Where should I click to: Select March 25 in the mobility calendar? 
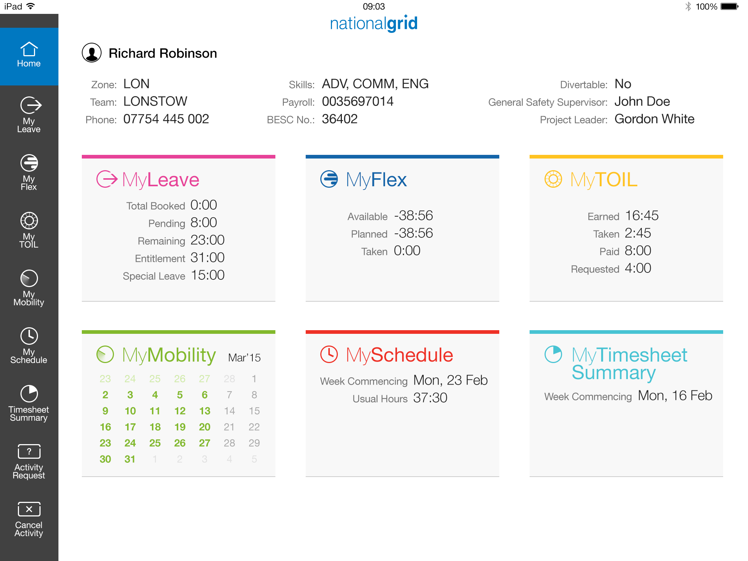pos(155,443)
